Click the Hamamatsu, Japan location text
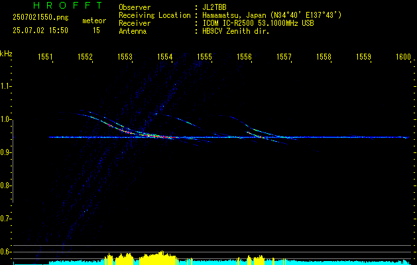This screenshot has height=265, width=417. 272,15
